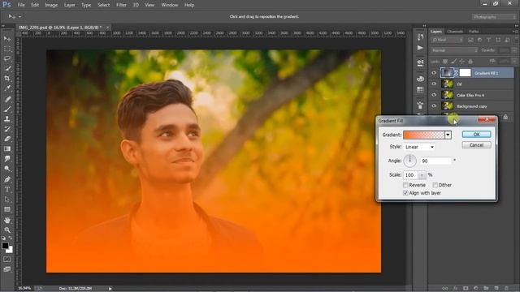Click the layer style fx icon
The height and width of the screenshot is (292, 520).
pyautogui.click(x=456, y=289)
